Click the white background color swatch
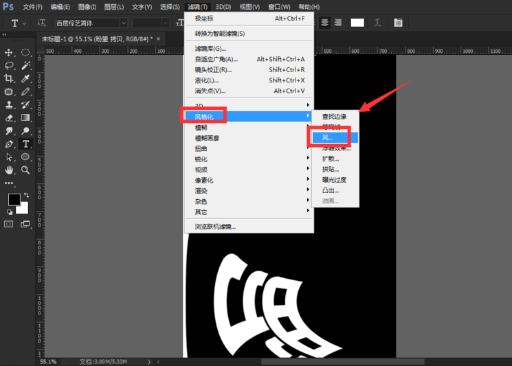The width and height of the screenshot is (512, 366). tap(23, 209)
